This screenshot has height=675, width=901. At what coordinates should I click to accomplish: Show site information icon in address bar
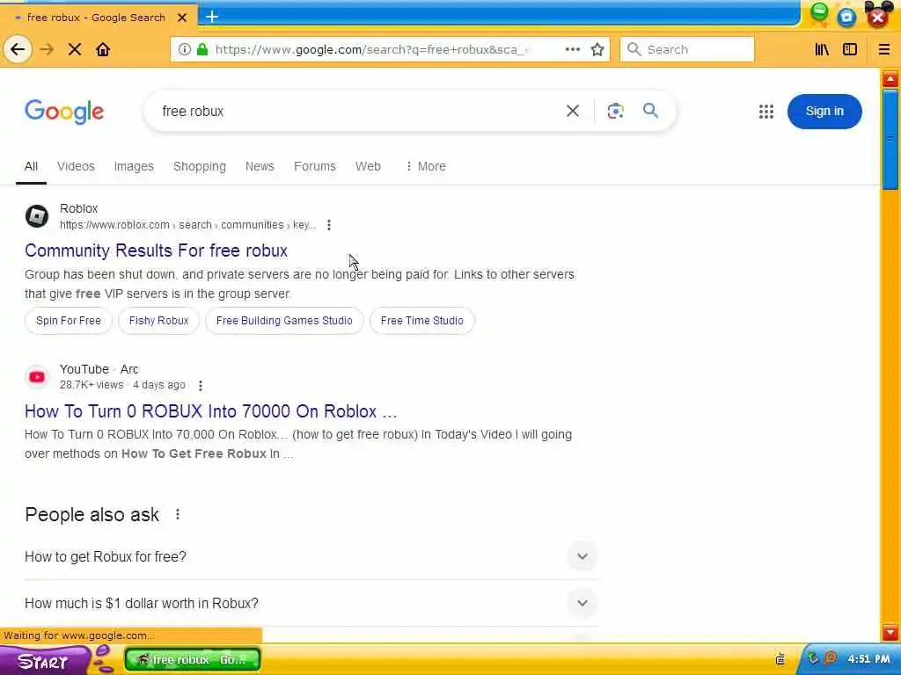tap(185, 49)
